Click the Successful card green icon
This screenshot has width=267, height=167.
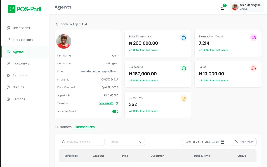coord(184,68)
